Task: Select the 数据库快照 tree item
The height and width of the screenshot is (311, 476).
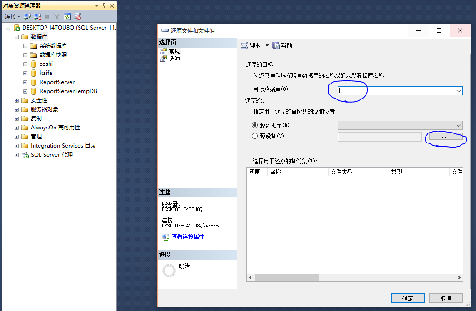Action: click(53, 55)
